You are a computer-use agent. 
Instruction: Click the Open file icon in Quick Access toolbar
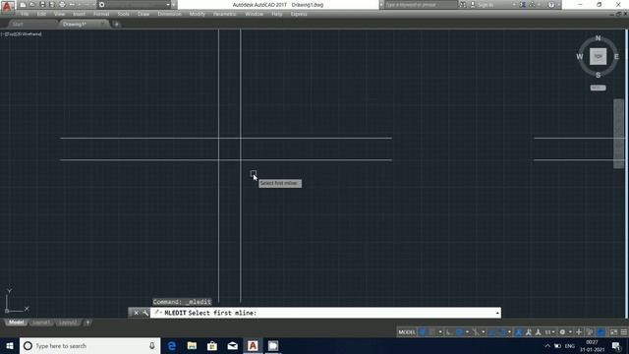[x=32, y=4]
